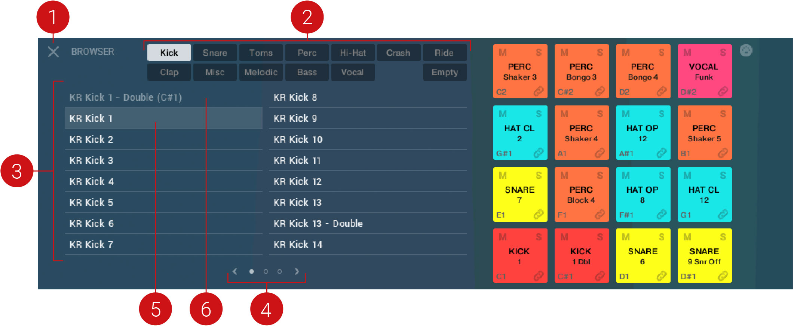Select KR Kick 13 - Double sample
794x326 pixels.
[x=318, y=224]
